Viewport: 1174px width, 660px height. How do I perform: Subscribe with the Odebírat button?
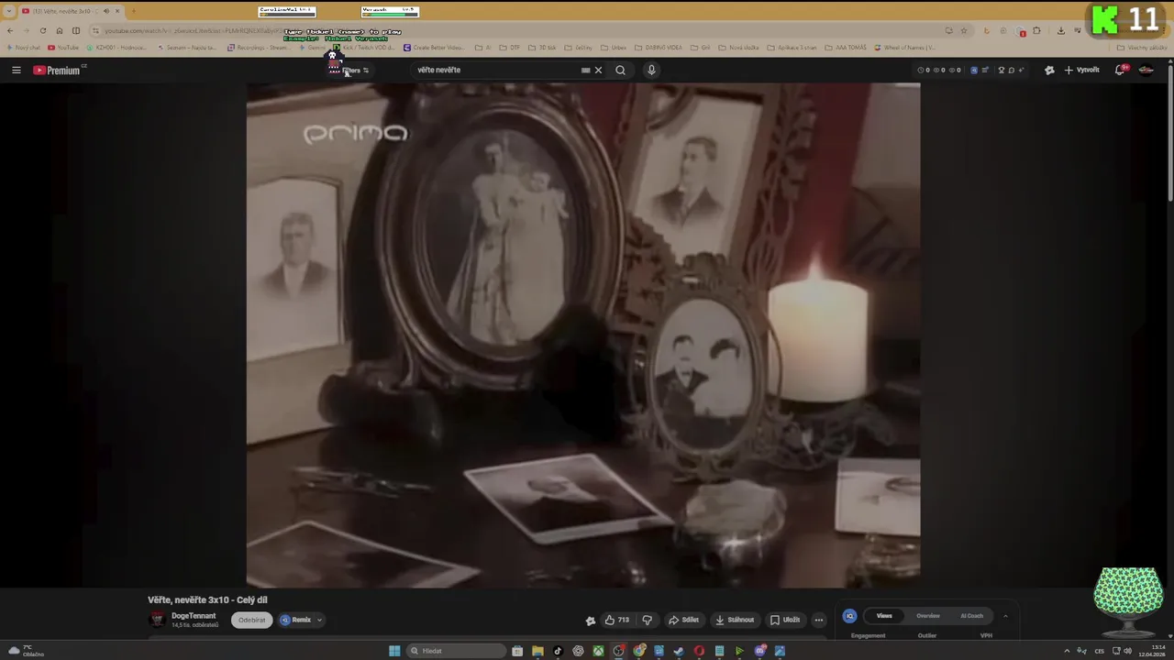coord(251,620)
